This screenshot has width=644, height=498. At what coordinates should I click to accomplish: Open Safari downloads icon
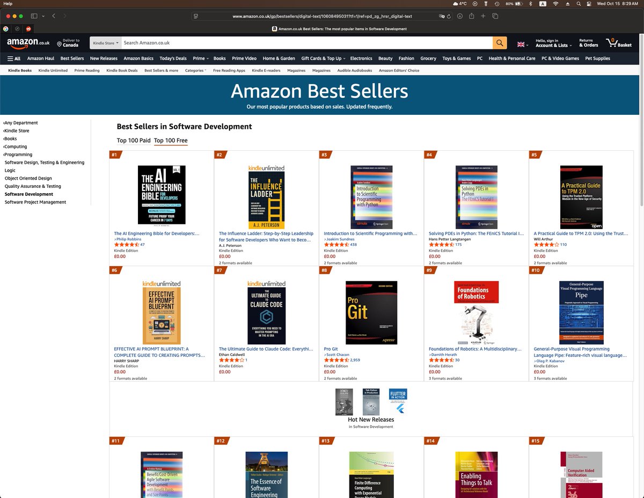(460, 16)
